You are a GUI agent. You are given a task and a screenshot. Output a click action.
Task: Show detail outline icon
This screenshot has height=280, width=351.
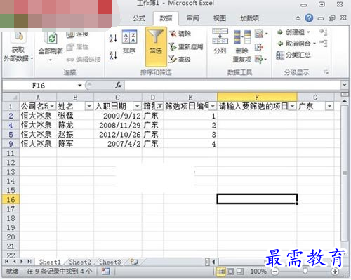pyautogui.click(x=324, y=32)
